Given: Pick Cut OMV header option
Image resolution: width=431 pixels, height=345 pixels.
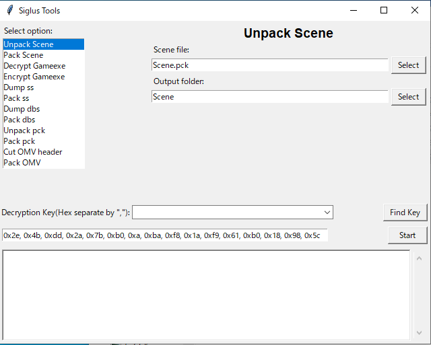Looking at the screenshot, I should click(x=33, y=152).
